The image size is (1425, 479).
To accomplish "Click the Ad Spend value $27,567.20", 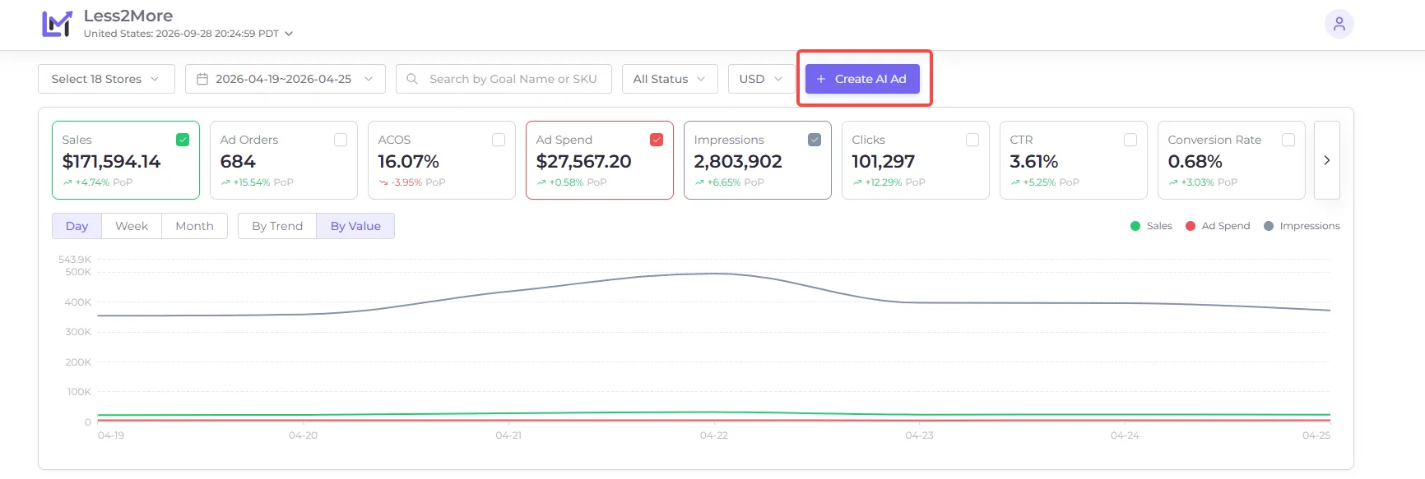I will 584,162.
